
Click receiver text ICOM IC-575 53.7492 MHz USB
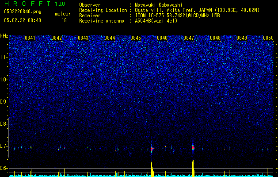click(177, 15)
